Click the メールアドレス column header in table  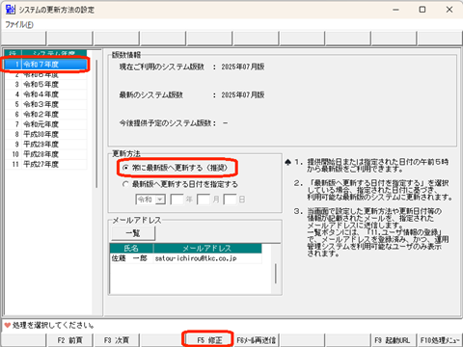[207, 249]
